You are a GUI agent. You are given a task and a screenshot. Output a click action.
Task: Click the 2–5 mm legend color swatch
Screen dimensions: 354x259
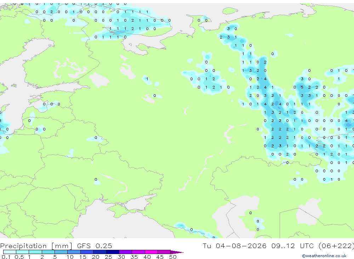coord(48,252)
